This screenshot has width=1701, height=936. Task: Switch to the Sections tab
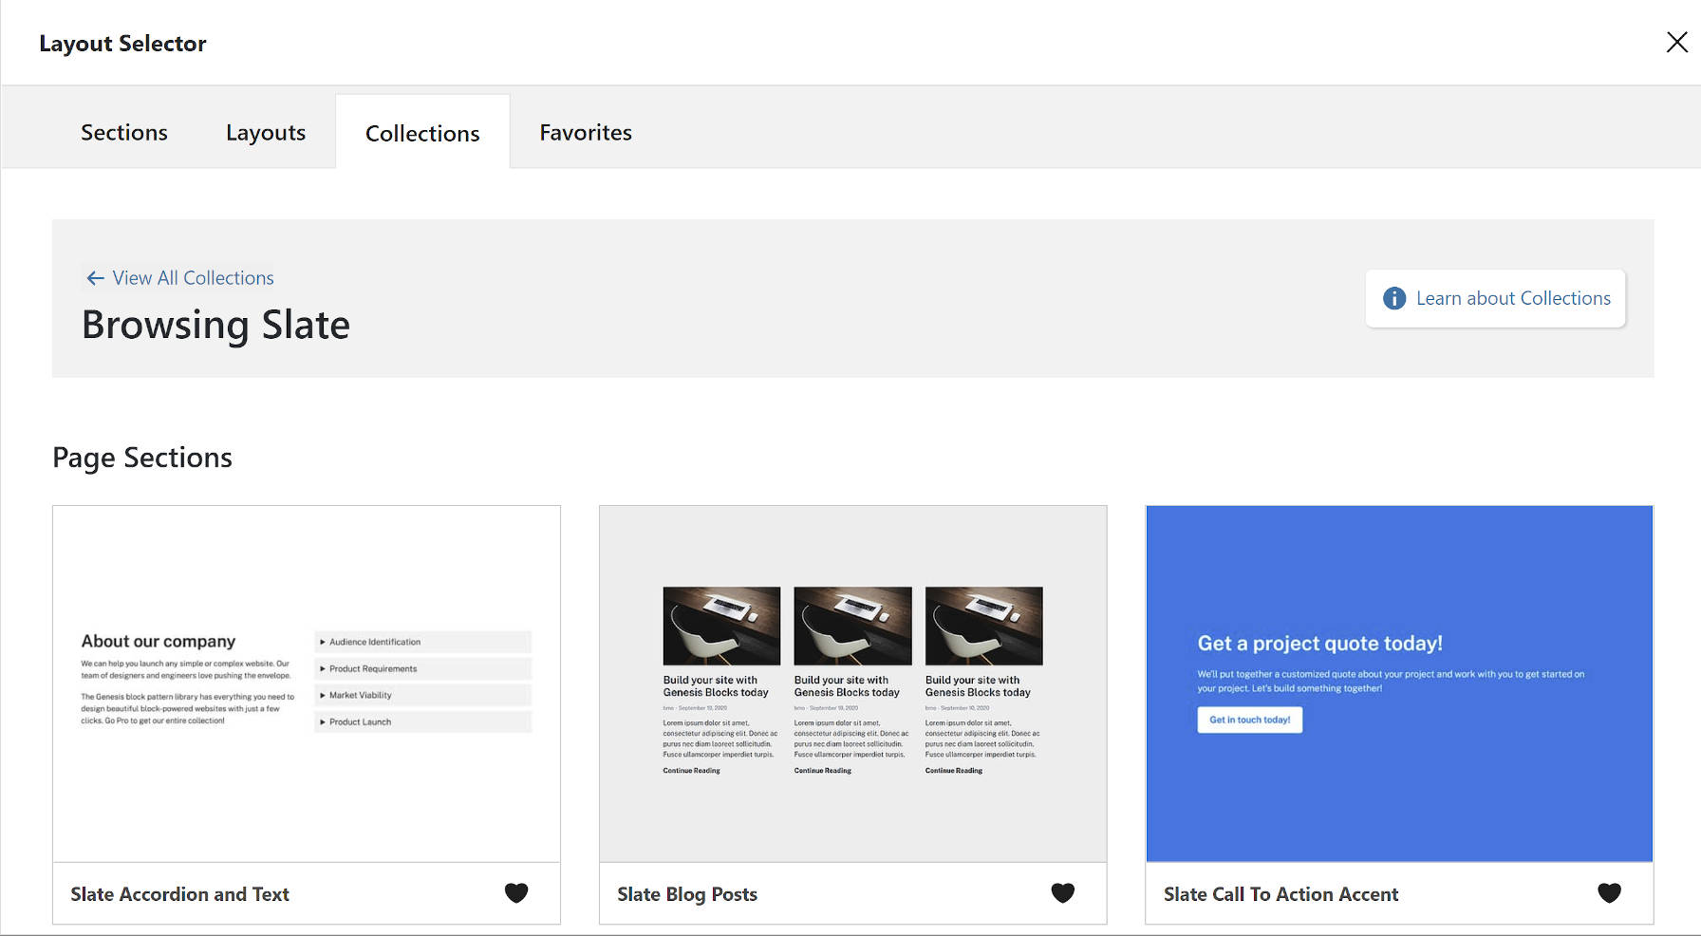pyautogui.click(x=123, y=132)
